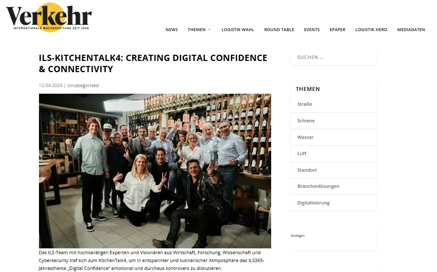
Task: Click the KitchenTalk group photo
Action: coord(155,171)
